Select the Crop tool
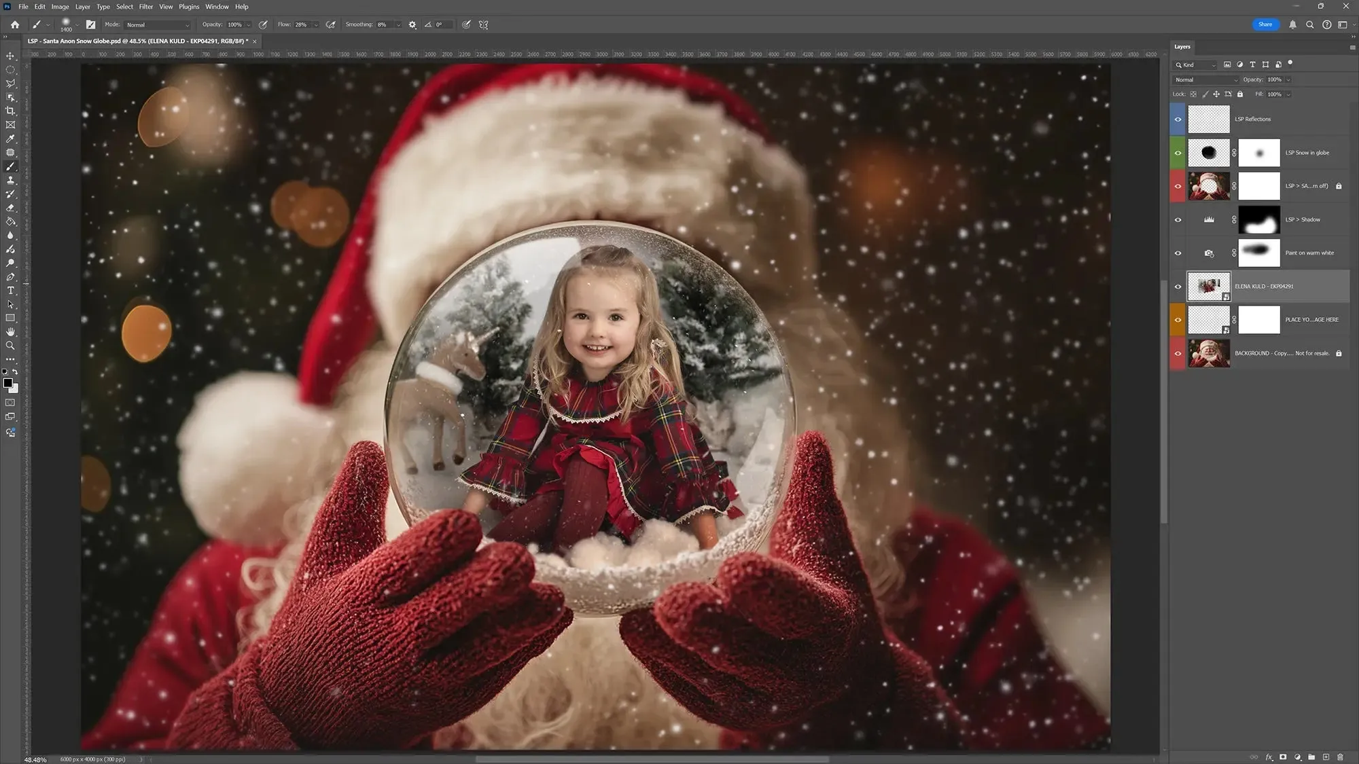 [x=10, y=111]
